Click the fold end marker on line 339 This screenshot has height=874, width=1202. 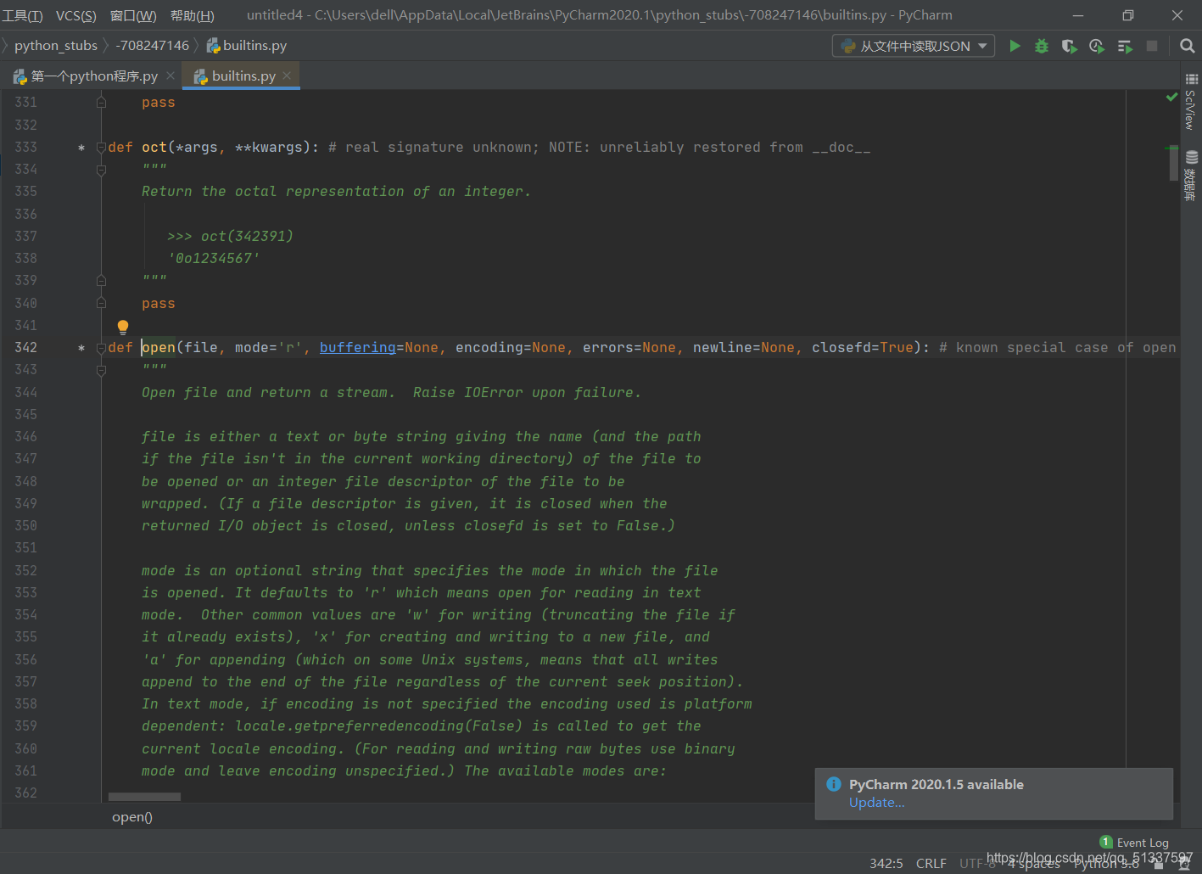click(x=101, y=280)
